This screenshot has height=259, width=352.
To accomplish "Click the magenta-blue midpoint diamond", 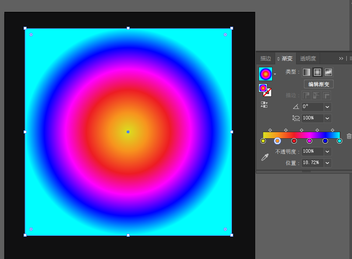I will coord(317,130).
